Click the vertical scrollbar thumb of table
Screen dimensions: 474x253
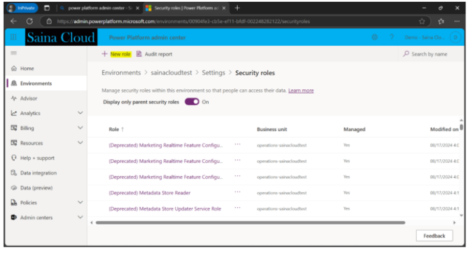pyautogui.click(x=461, y=126)
